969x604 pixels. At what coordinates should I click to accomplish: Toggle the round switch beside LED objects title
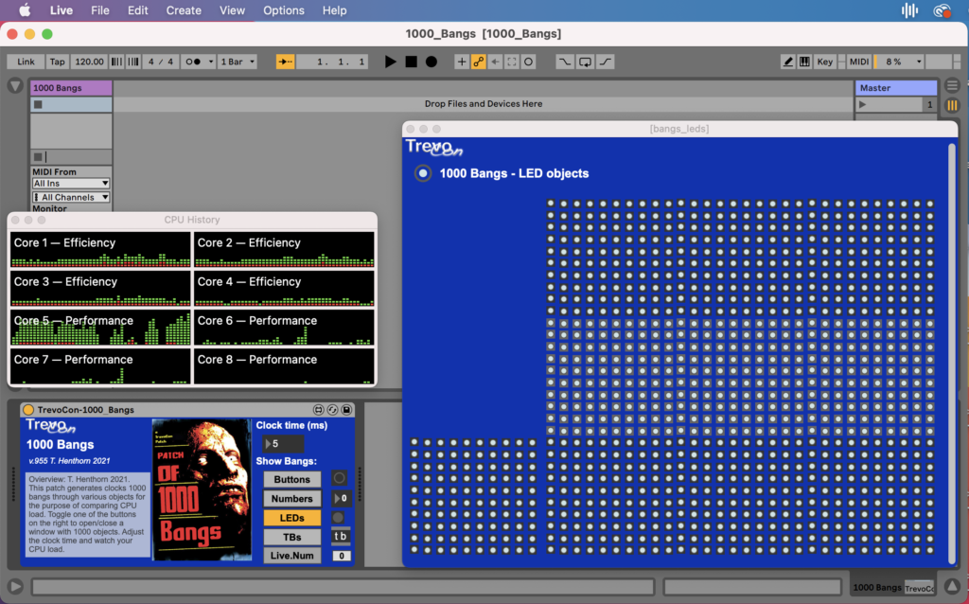(x=423, y=173)
